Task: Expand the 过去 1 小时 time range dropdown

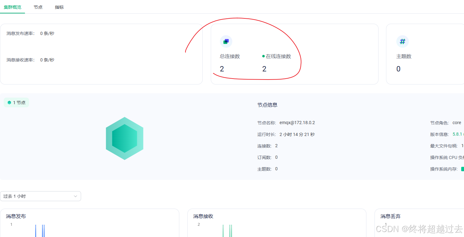Action: (x=41, y=196)
